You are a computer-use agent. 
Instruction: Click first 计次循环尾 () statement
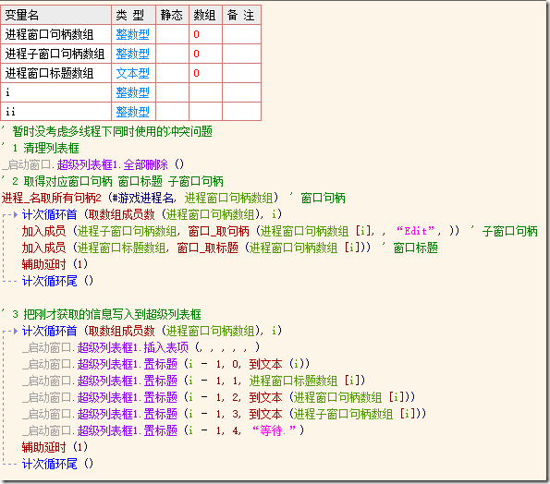pyautogui.click(x=57, y=281)
